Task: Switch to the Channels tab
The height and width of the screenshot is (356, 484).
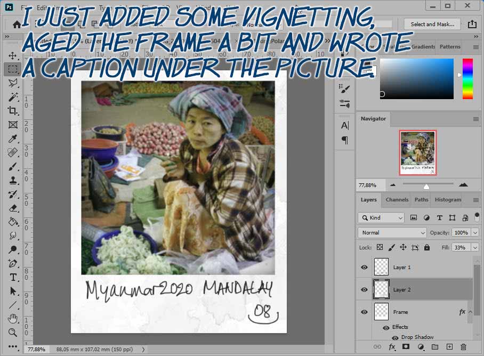Action: click(397, 200)
